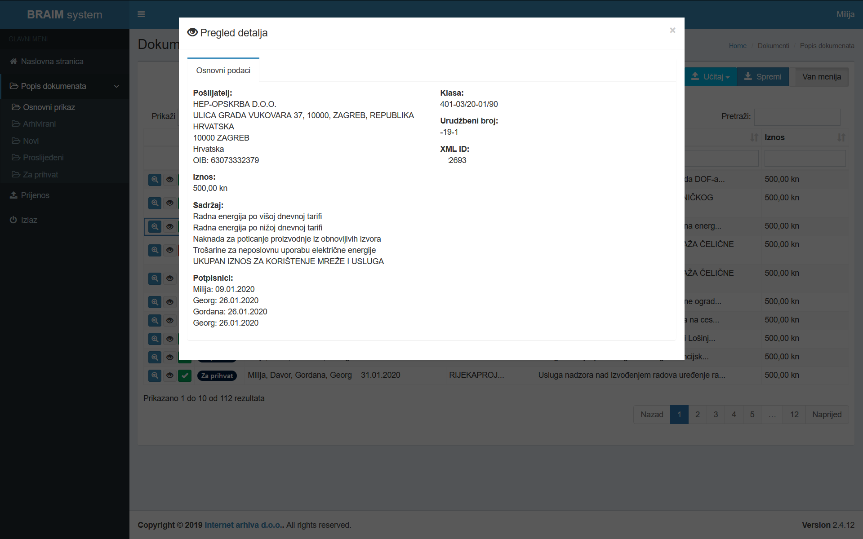
Task: Jump to page 12 of results
Action: [x=794, y=415]
